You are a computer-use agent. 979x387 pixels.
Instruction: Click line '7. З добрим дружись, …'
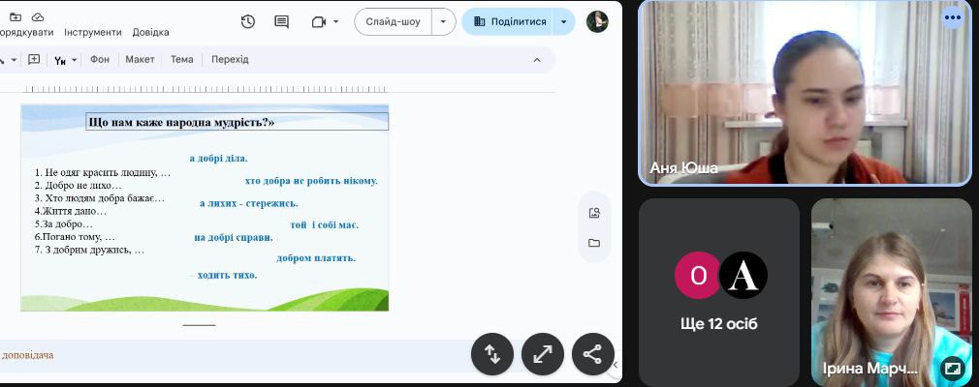click(x=89, y=250)
